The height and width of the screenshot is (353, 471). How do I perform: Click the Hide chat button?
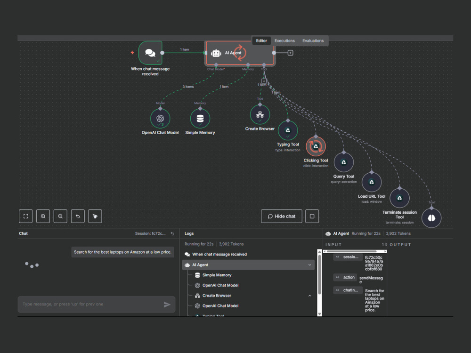click(x=282, y=216)
